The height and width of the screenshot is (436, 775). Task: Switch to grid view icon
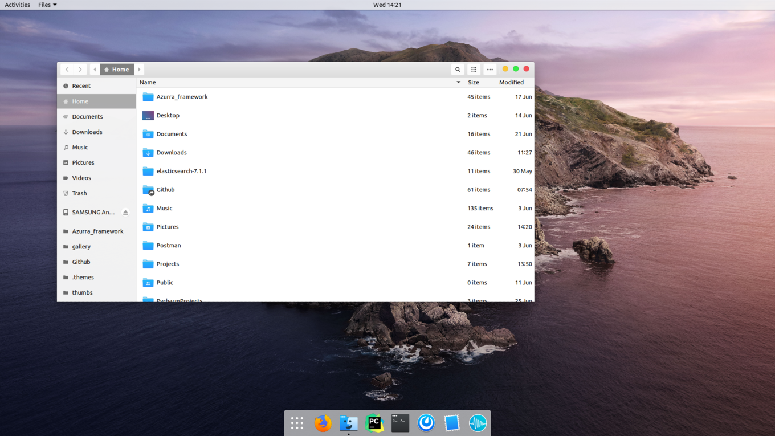[474, 70]
